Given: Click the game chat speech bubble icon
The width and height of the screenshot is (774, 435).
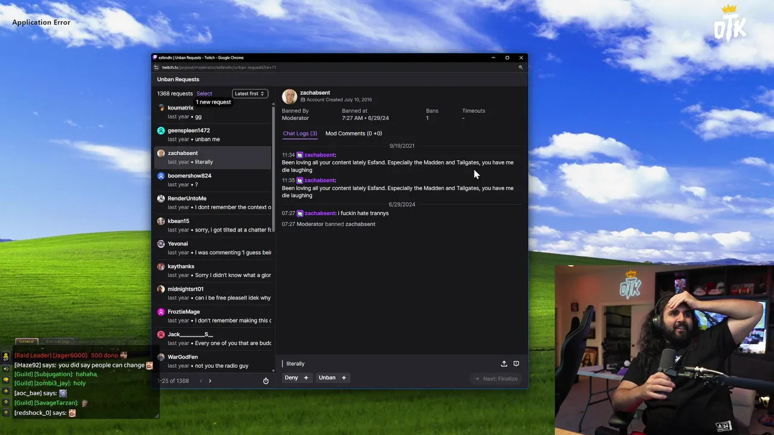Looking at the screenshot, I should pyautogui.click(x=6, y=380).
